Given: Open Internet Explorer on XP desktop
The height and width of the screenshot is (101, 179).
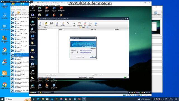Looking at the screenshot, I should pyautogui.click(x=32, y=37).
